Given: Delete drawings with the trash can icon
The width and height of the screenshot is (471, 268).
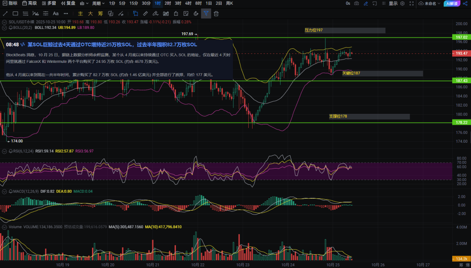Looking at the screenshot, I should click(x=216, y=14).
